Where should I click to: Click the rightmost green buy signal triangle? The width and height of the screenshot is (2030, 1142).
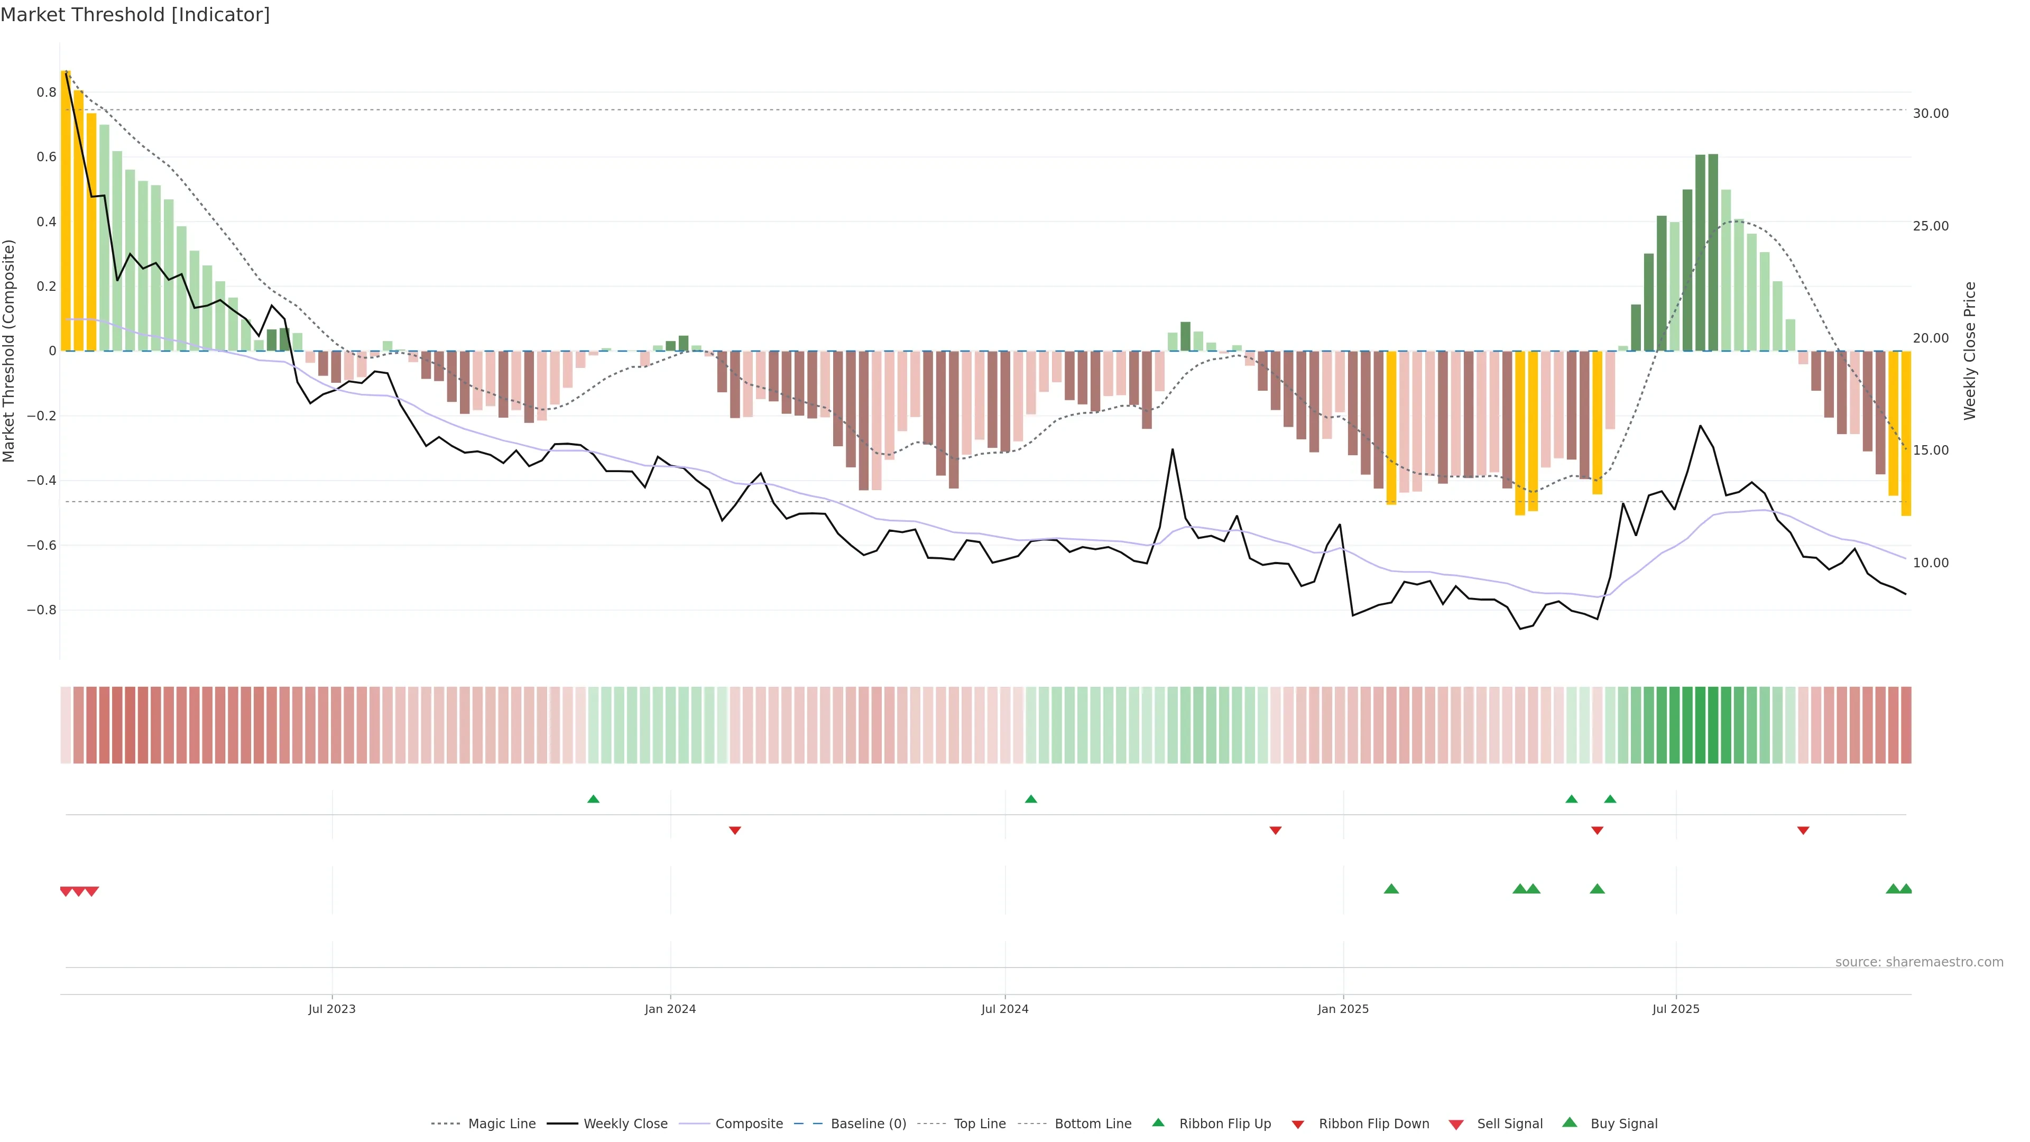coord(1905,889)
